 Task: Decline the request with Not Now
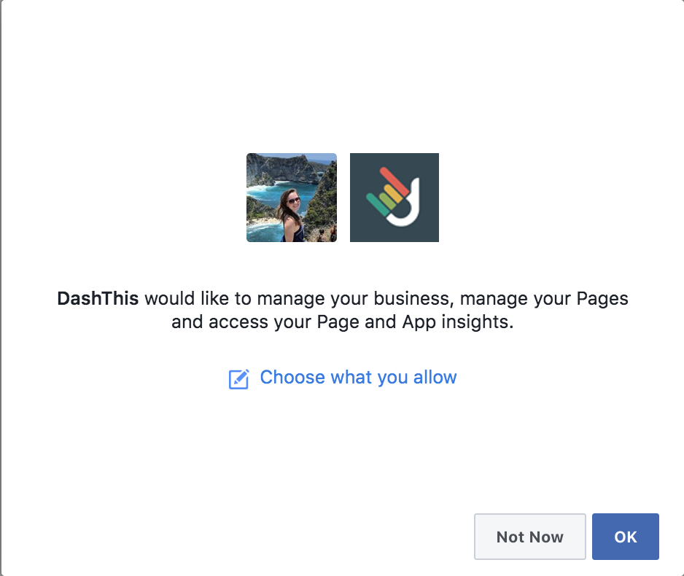pos(530,537)
